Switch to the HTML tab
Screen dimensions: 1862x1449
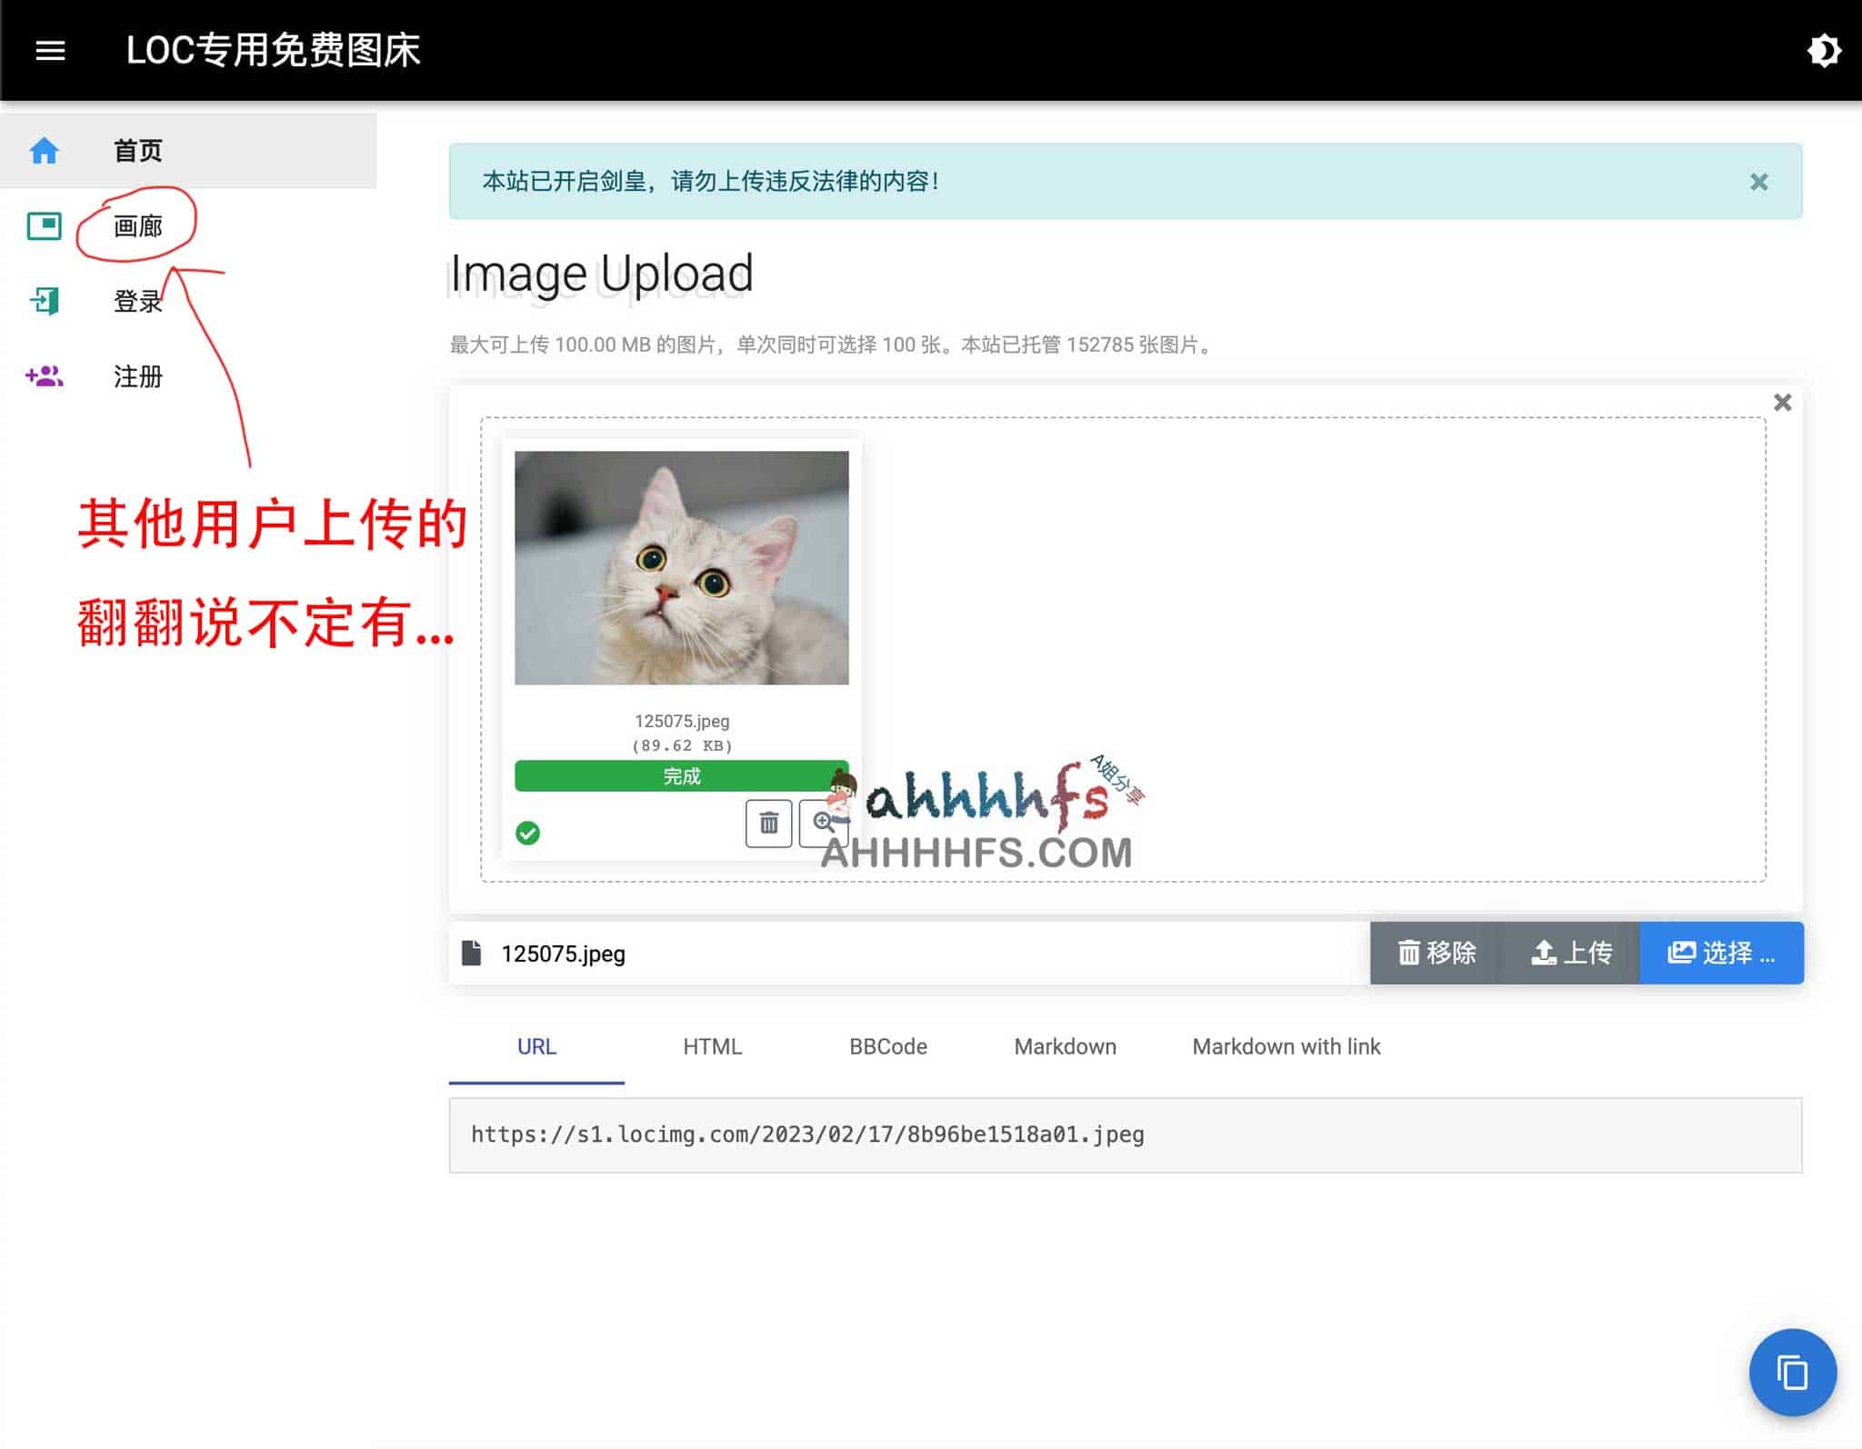[712, 1046]
